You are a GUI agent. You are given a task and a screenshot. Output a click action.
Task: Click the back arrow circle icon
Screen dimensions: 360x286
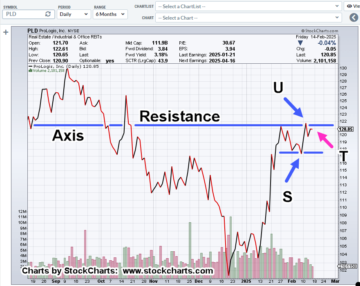tap(353, 18)
